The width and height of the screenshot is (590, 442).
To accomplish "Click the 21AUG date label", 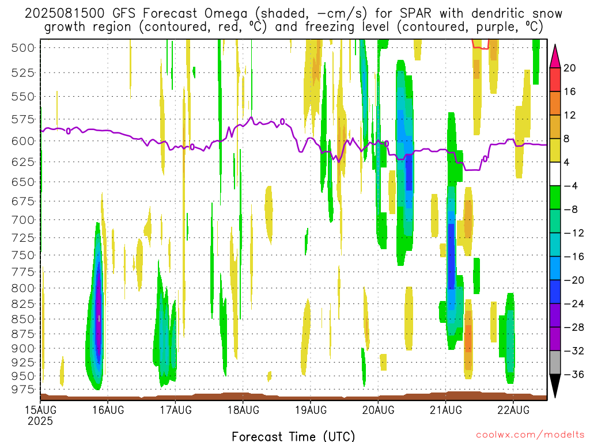I will [x=446, y=410].
